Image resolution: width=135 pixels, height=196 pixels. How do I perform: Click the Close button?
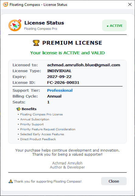coord(114,181)
